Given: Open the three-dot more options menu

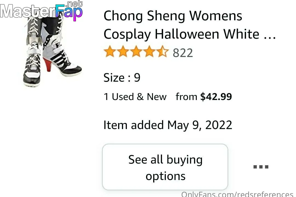Looking at the screenshot, I should point(261,167).
